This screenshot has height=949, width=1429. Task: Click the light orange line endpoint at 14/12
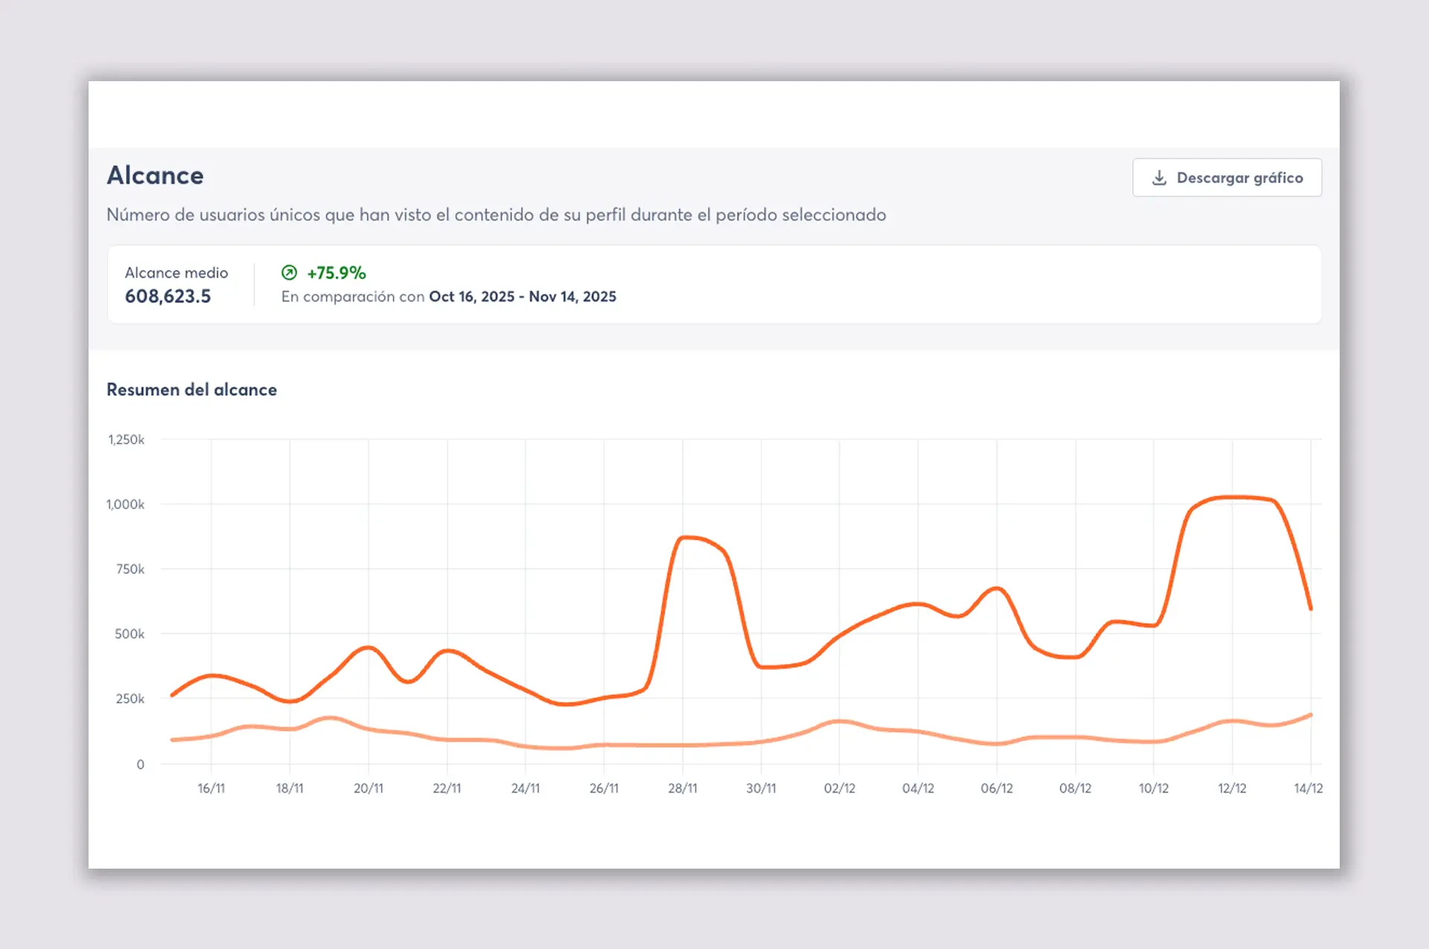point(1310,715)
